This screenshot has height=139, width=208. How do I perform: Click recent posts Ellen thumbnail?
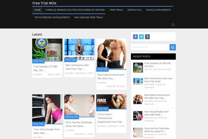tap(138, 81)
